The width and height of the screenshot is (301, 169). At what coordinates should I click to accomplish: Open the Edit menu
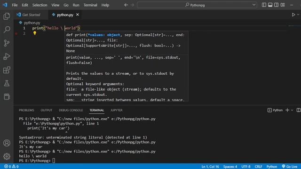[25, 5]
